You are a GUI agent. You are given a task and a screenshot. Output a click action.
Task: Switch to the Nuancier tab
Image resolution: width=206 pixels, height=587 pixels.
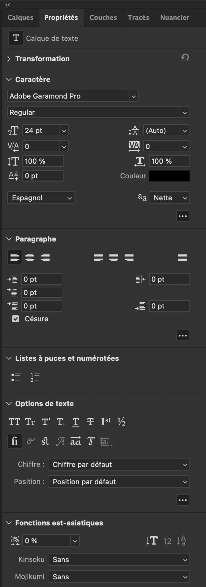click(x=175, y=18)
